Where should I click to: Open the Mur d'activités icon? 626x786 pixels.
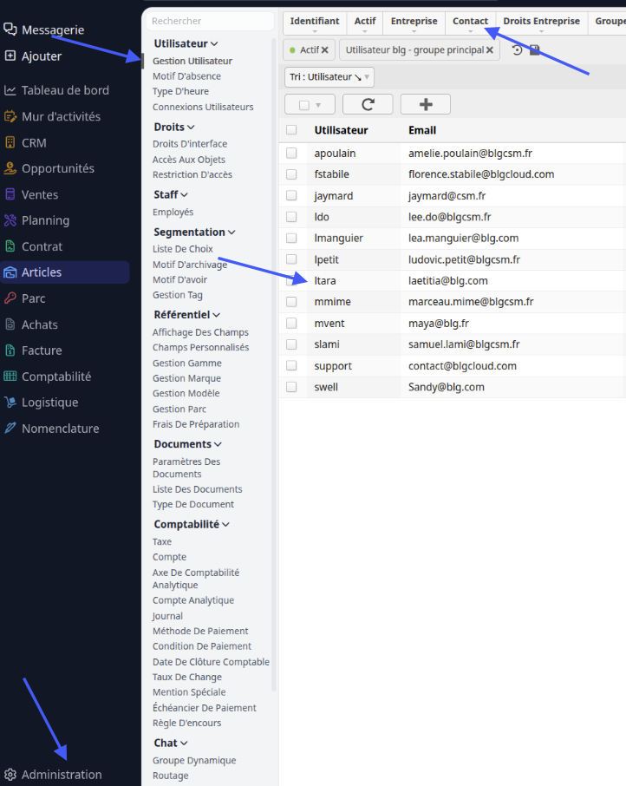pos(10,116)
